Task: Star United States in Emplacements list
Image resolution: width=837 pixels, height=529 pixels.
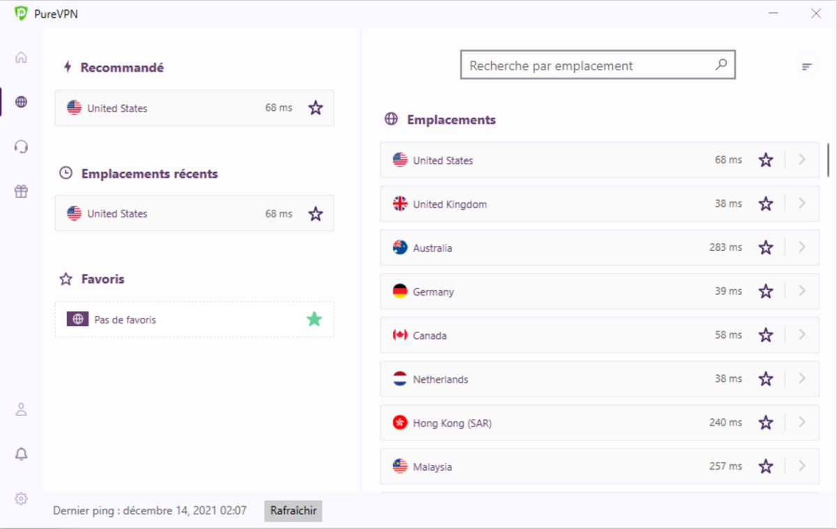Action: click(x=766, y=160)
